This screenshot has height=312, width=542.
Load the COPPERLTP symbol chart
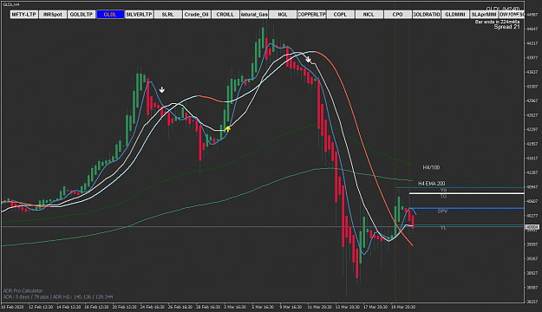pyautogui.click(x=311, y=15)
